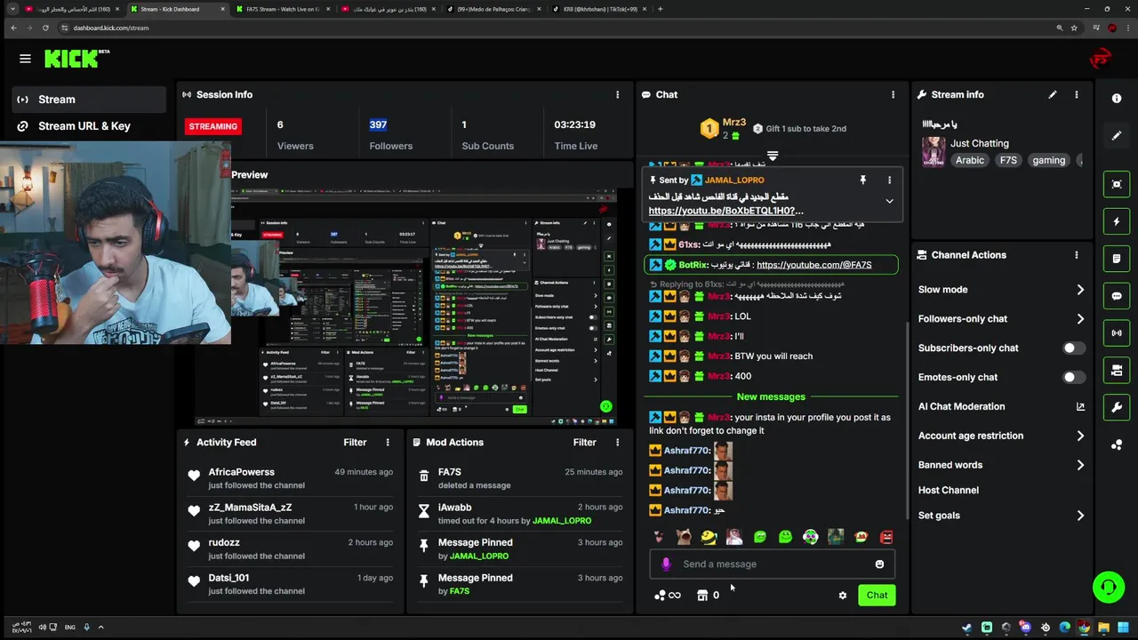Toggle the wrench icon in right sidebar
The width and height of the screenshot is (1138, 640).
[x=1117, y=408]
